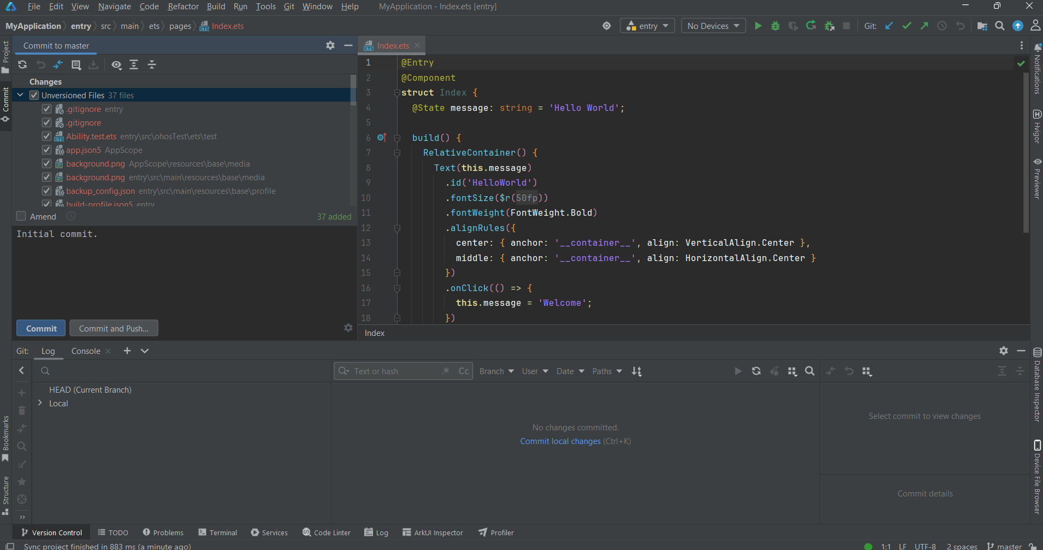Toggle Unversioned Files checkbox

pos(34,95)
